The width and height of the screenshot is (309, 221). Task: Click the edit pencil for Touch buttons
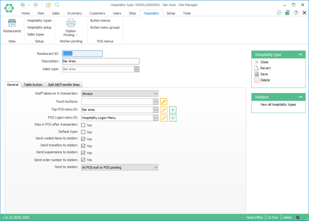click(163, 101)
